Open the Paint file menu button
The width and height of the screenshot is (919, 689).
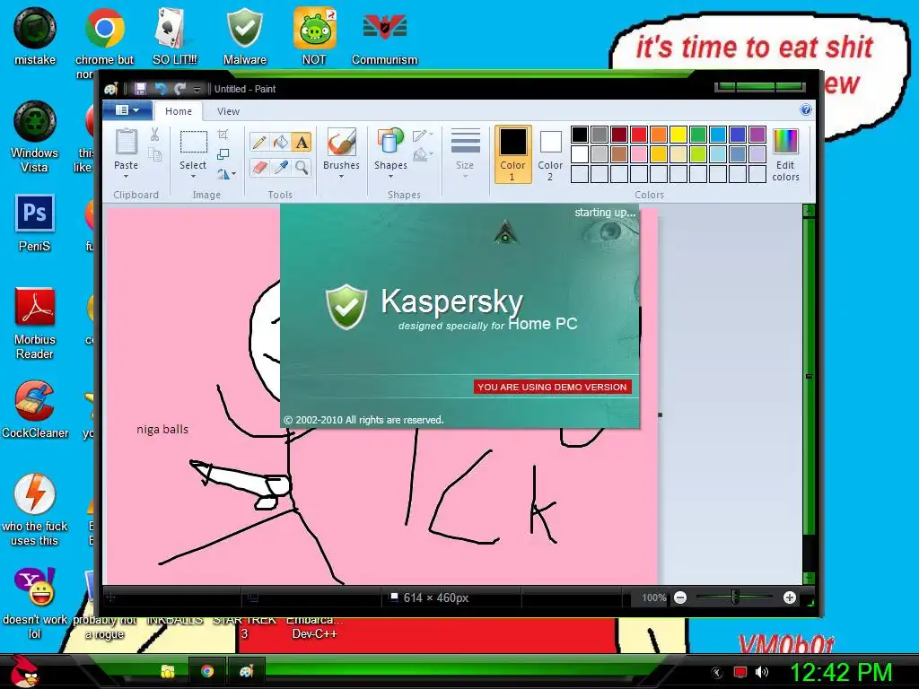coord(127,110)
